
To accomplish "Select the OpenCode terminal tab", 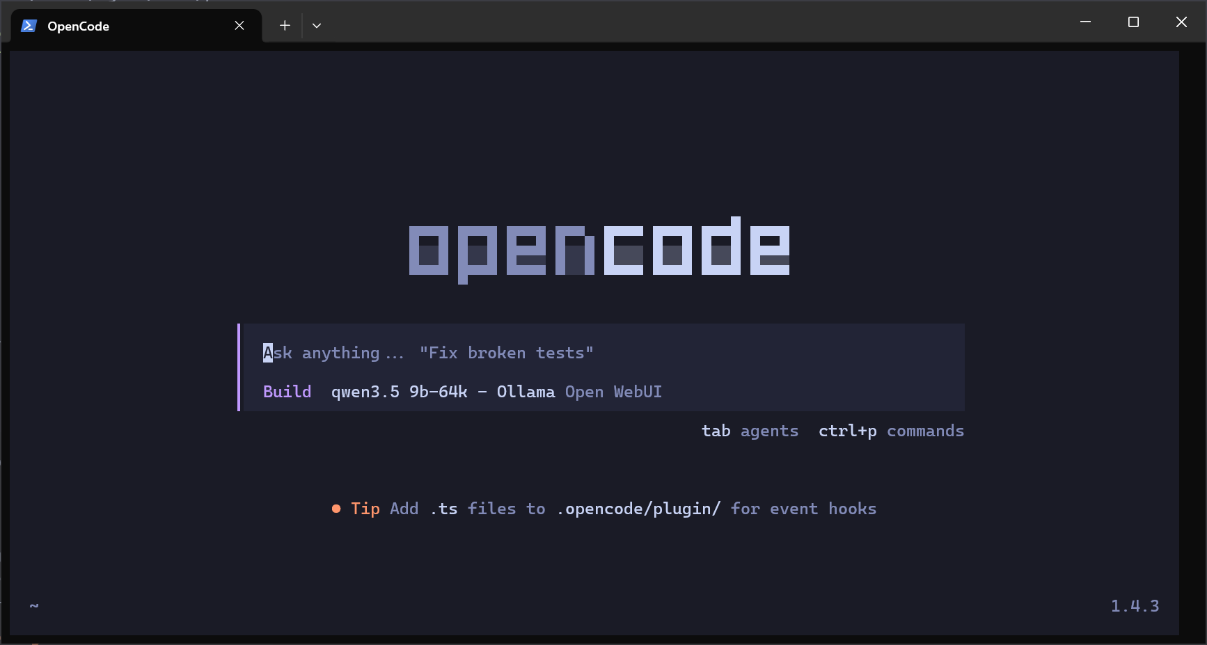I will 136,26.
